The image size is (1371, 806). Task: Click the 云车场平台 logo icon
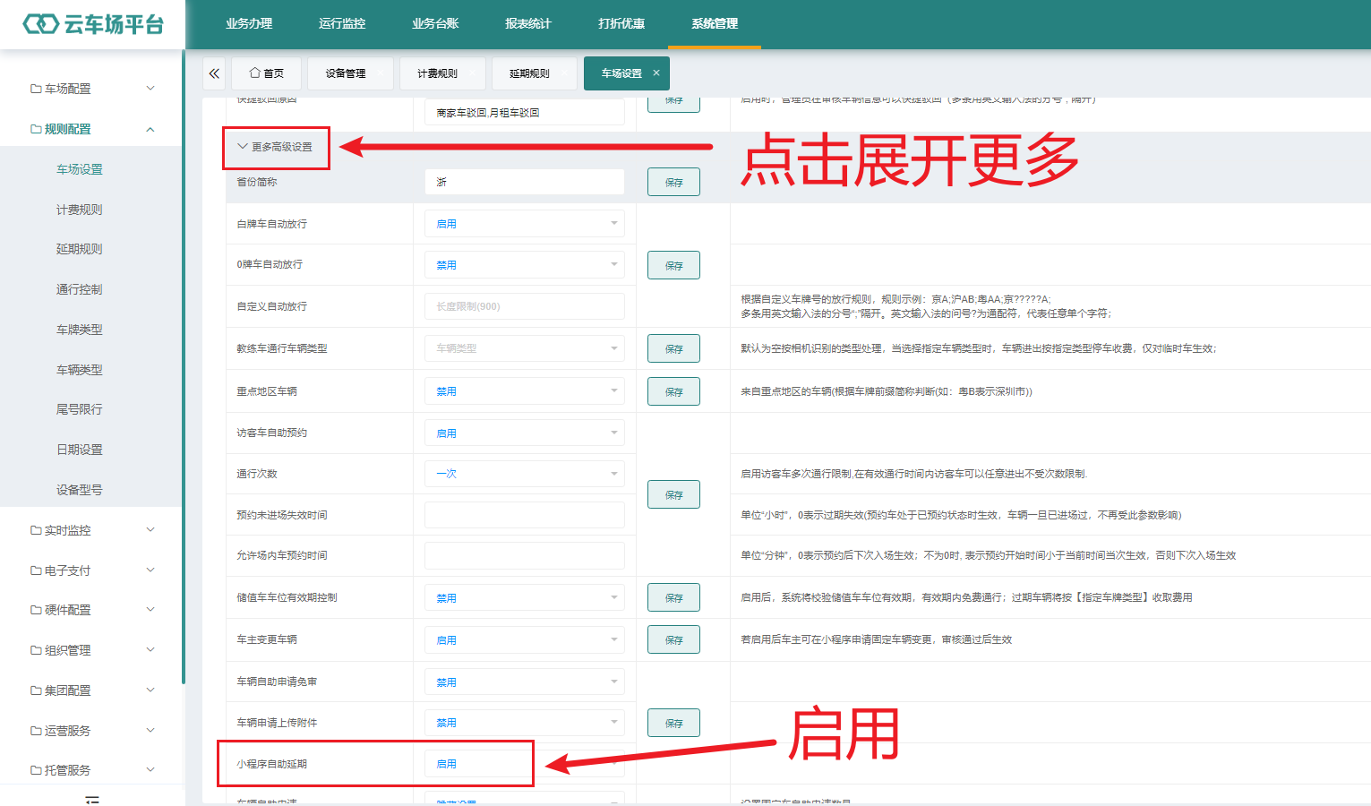coord(40,24)
